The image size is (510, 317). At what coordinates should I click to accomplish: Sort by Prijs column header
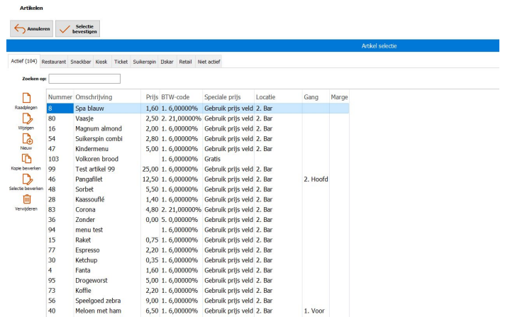pos(150,96)
